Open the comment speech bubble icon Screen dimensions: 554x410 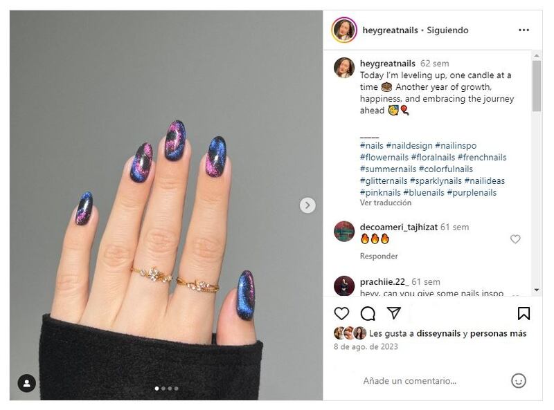[x=368, y=313]
